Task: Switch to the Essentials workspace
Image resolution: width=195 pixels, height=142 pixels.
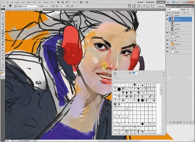Action: [x=150, y=2]
